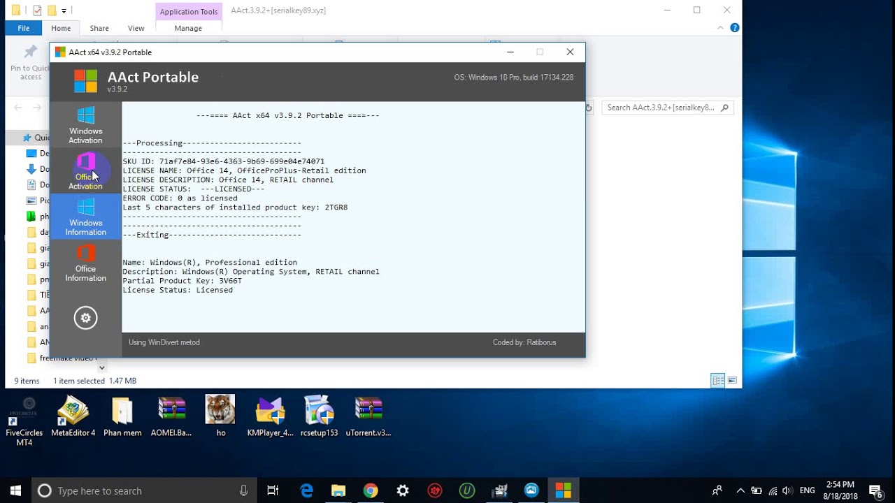Select the KMPlayer_4... desktop installer
The image size is (895, 503).
click(270, 417)
